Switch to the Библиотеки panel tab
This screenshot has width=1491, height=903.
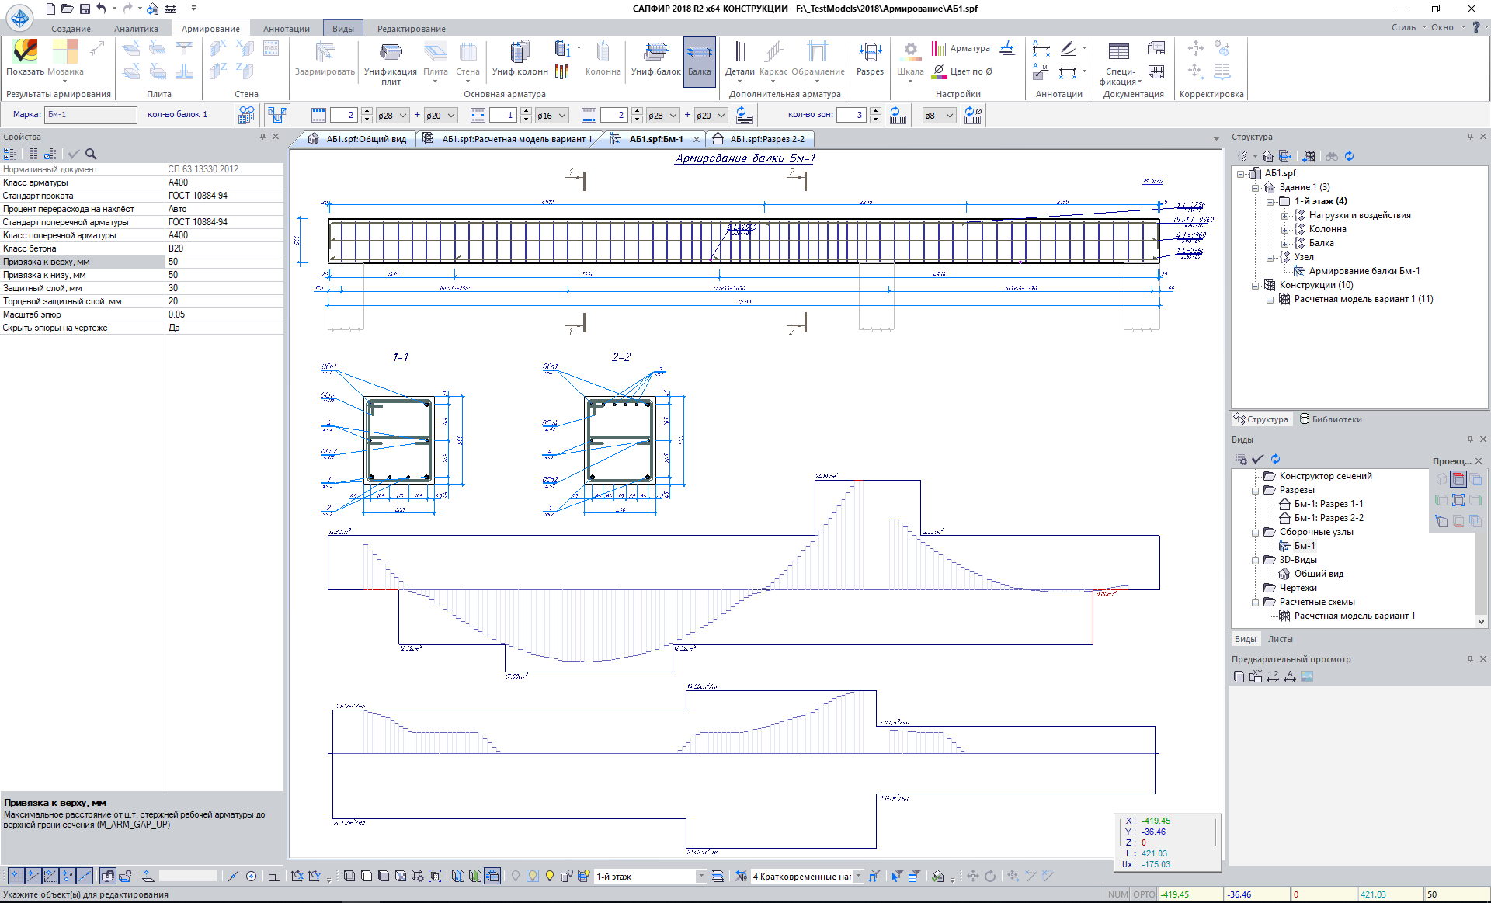click(x=1331, y=419)
